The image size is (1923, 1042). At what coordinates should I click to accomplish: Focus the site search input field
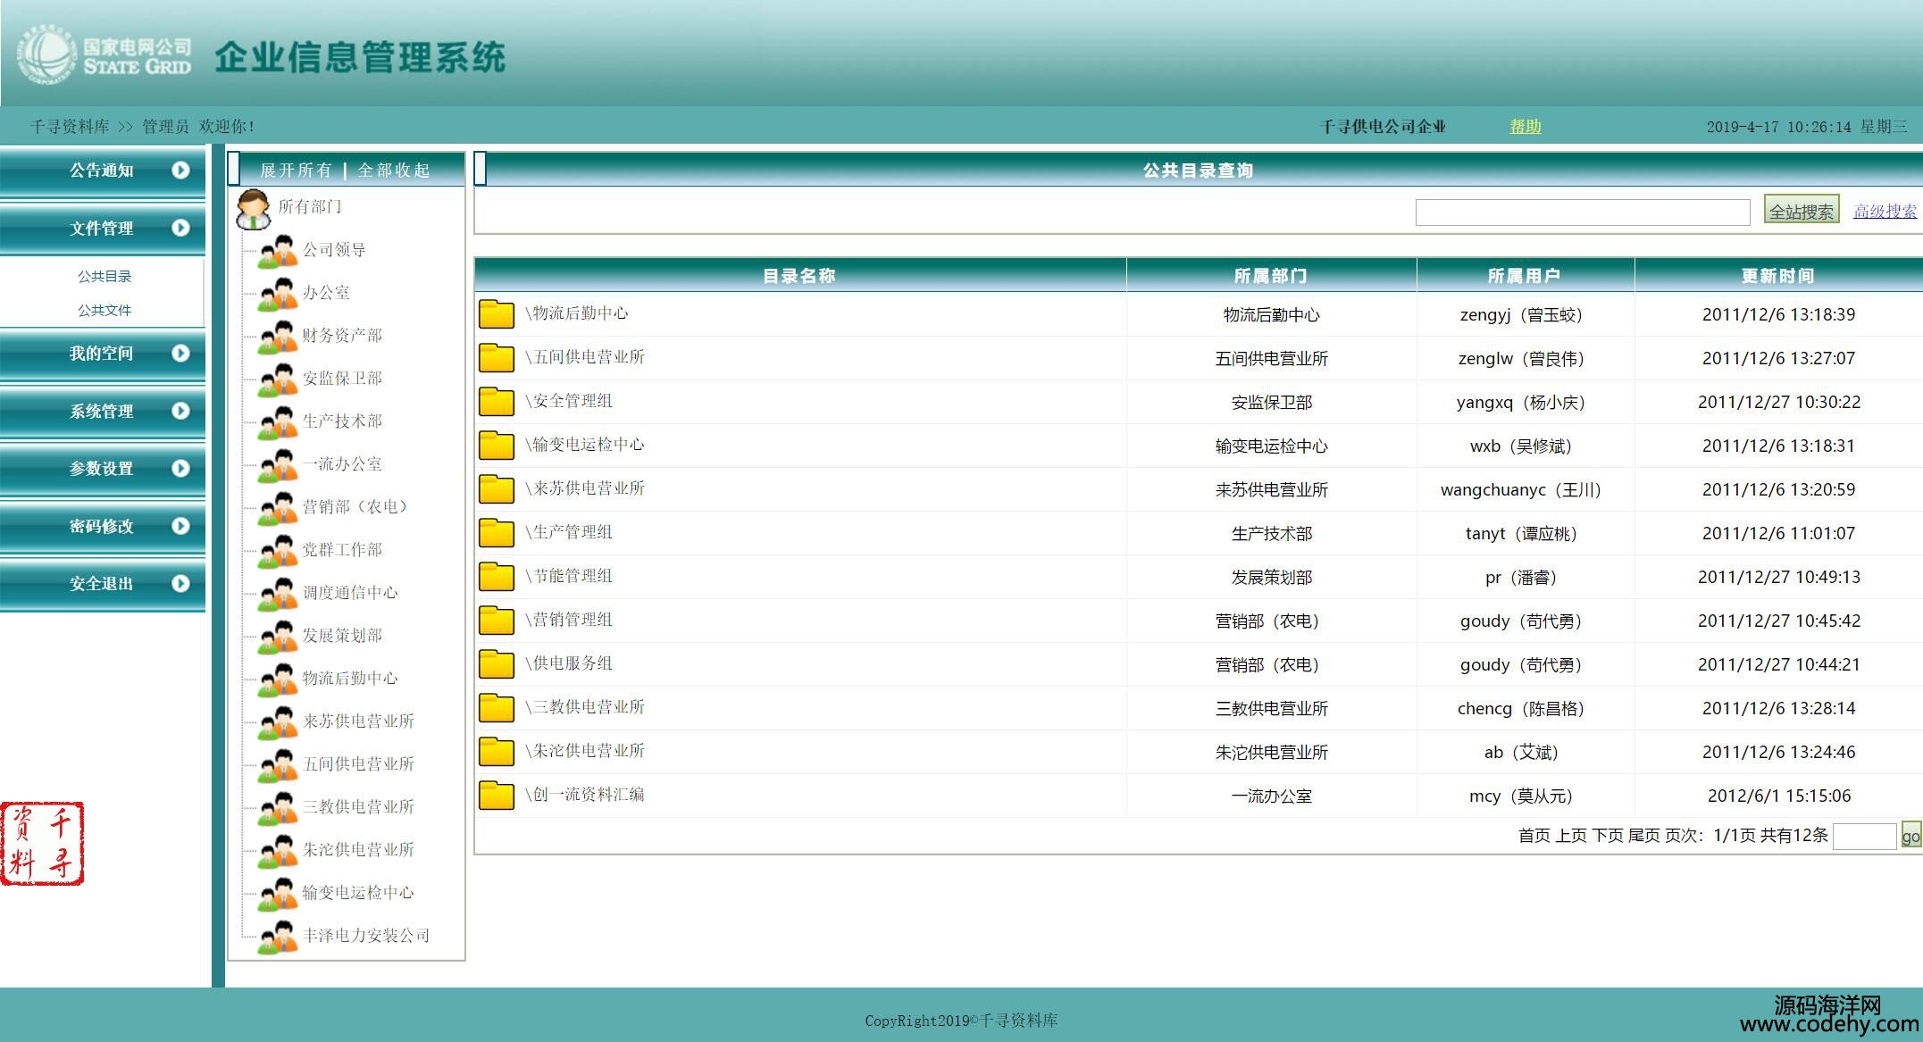pyautogui.click(x=1583, y=213)
